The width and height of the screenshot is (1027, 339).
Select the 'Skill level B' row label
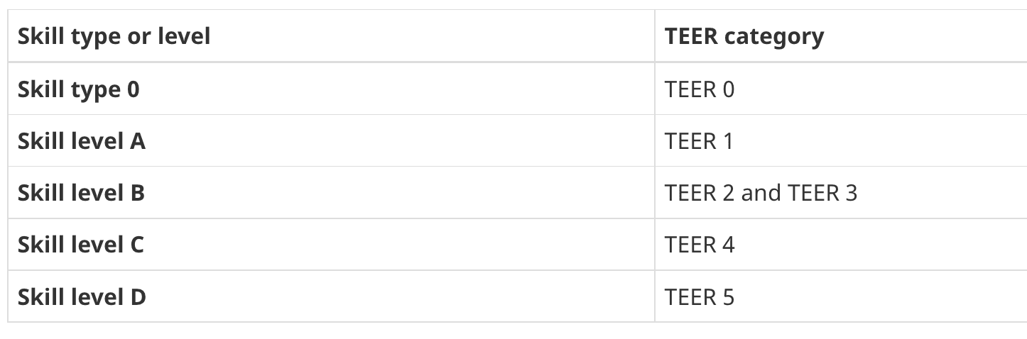[x=81, y=192]
